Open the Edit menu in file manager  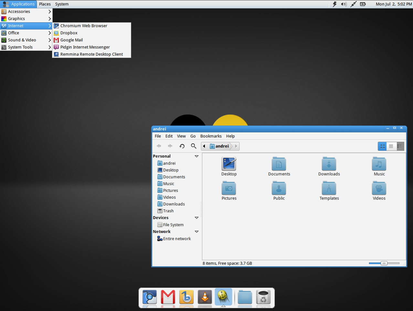tap(169, 136)
